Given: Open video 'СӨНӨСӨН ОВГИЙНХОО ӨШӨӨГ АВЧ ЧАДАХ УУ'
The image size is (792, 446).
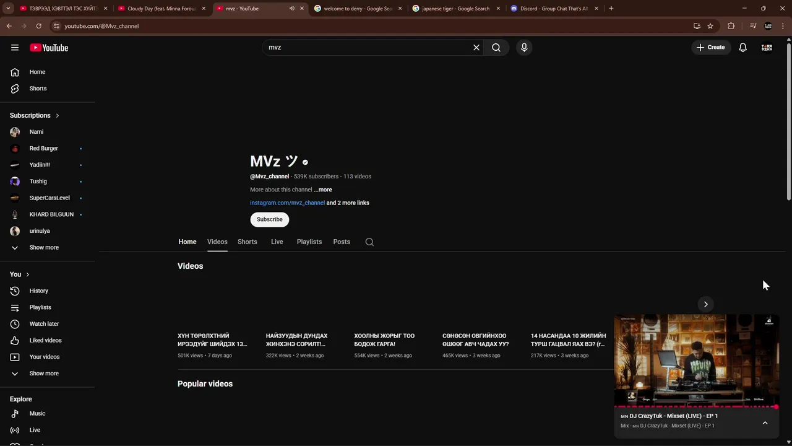Looking at the screenshot, I should pyautogui.click(x=476, y=340).
